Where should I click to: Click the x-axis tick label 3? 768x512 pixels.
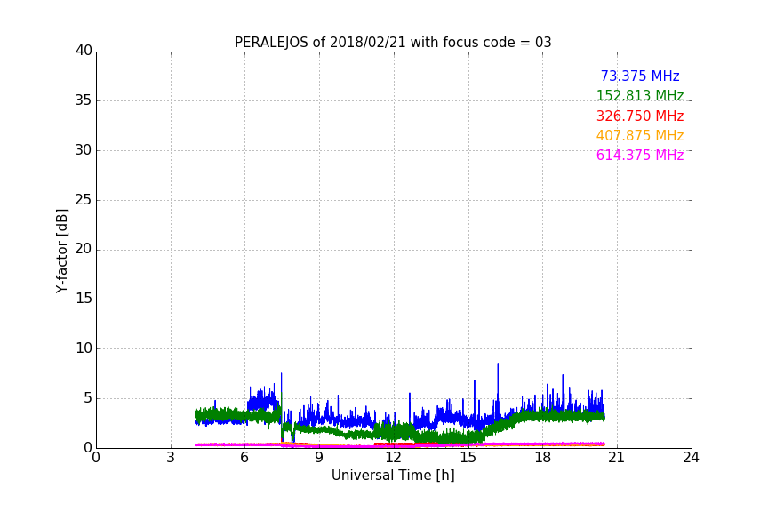click(171, 458)
